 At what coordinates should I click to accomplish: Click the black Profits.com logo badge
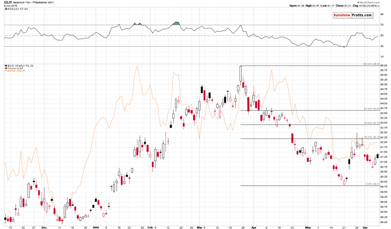pos(361,15)
